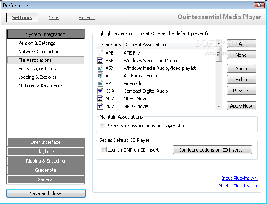Click the M2V MPEG movie icon
The height and width of the screenshot is (204, 267).
pos(100,106)
